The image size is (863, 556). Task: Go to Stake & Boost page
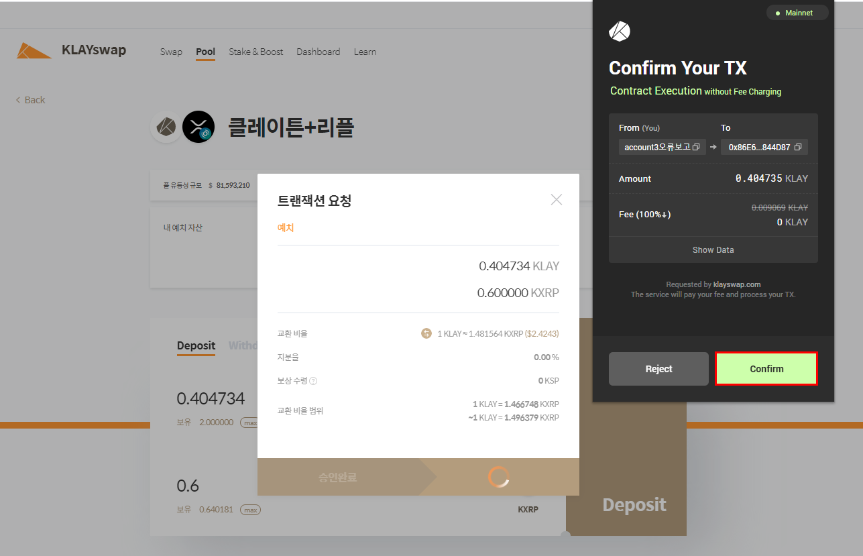[255, 52]
